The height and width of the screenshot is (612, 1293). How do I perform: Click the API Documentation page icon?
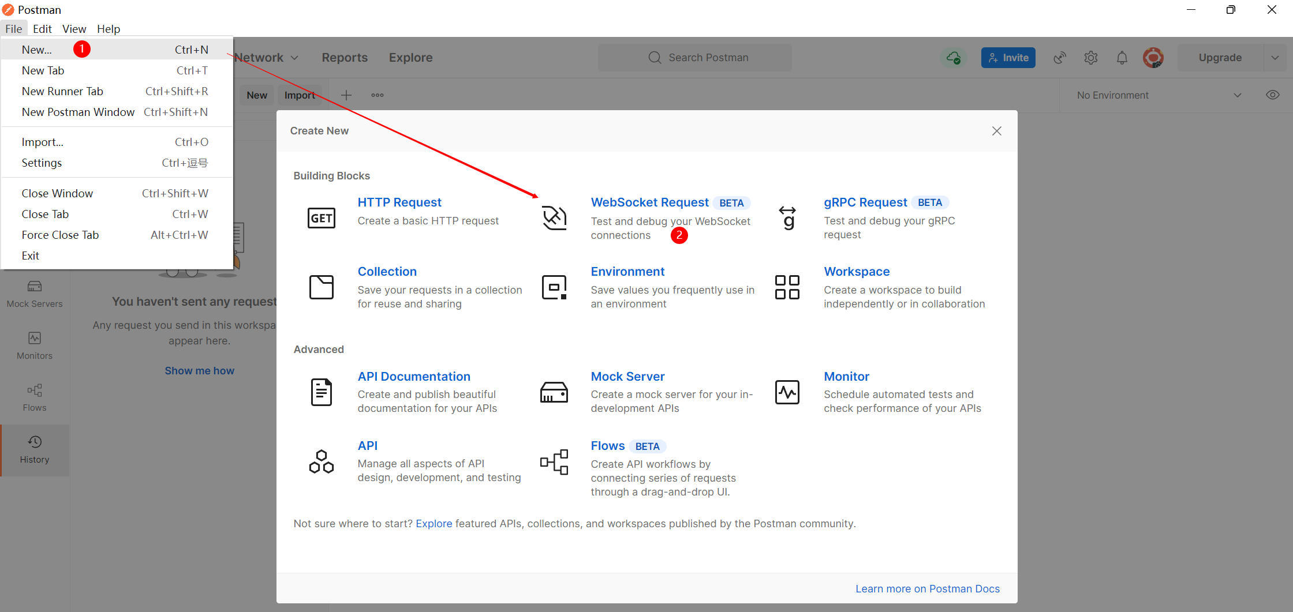(322, 392)
